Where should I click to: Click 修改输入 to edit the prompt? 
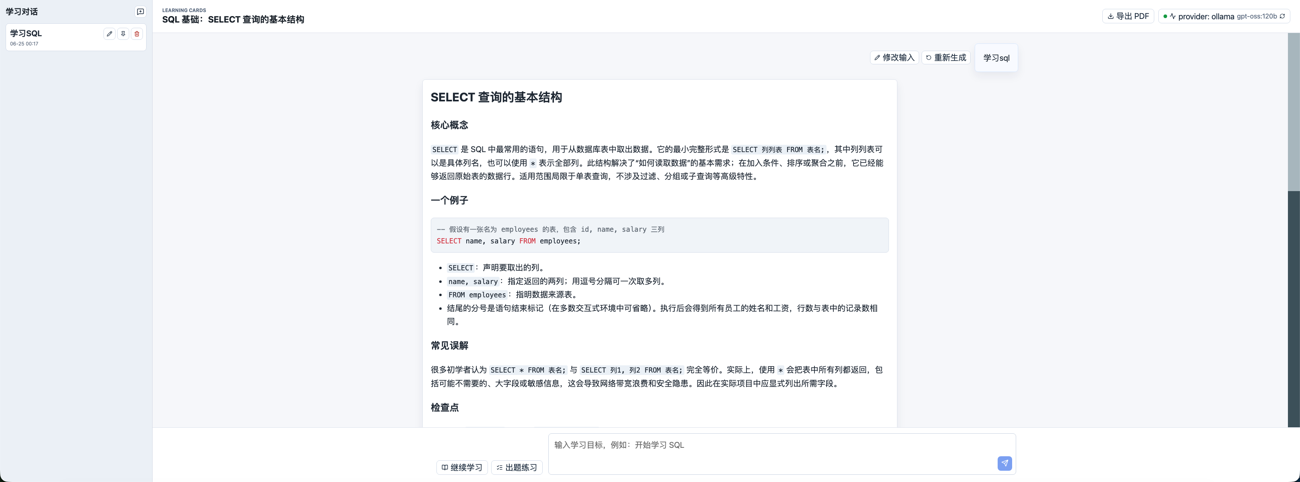(894, 58)
